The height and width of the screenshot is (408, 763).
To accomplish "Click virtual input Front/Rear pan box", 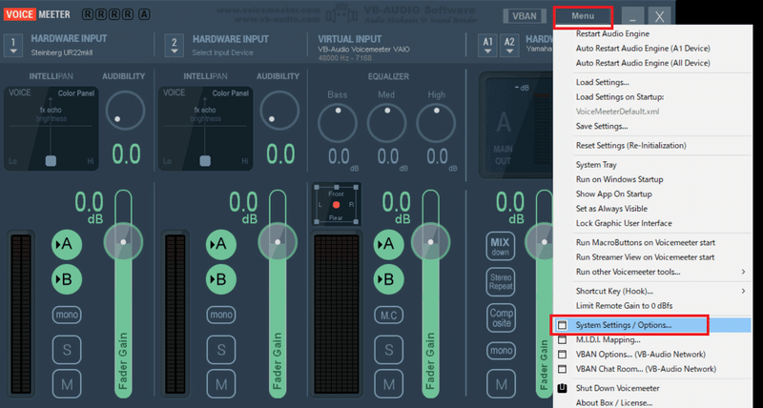I will tap(336, 204).
